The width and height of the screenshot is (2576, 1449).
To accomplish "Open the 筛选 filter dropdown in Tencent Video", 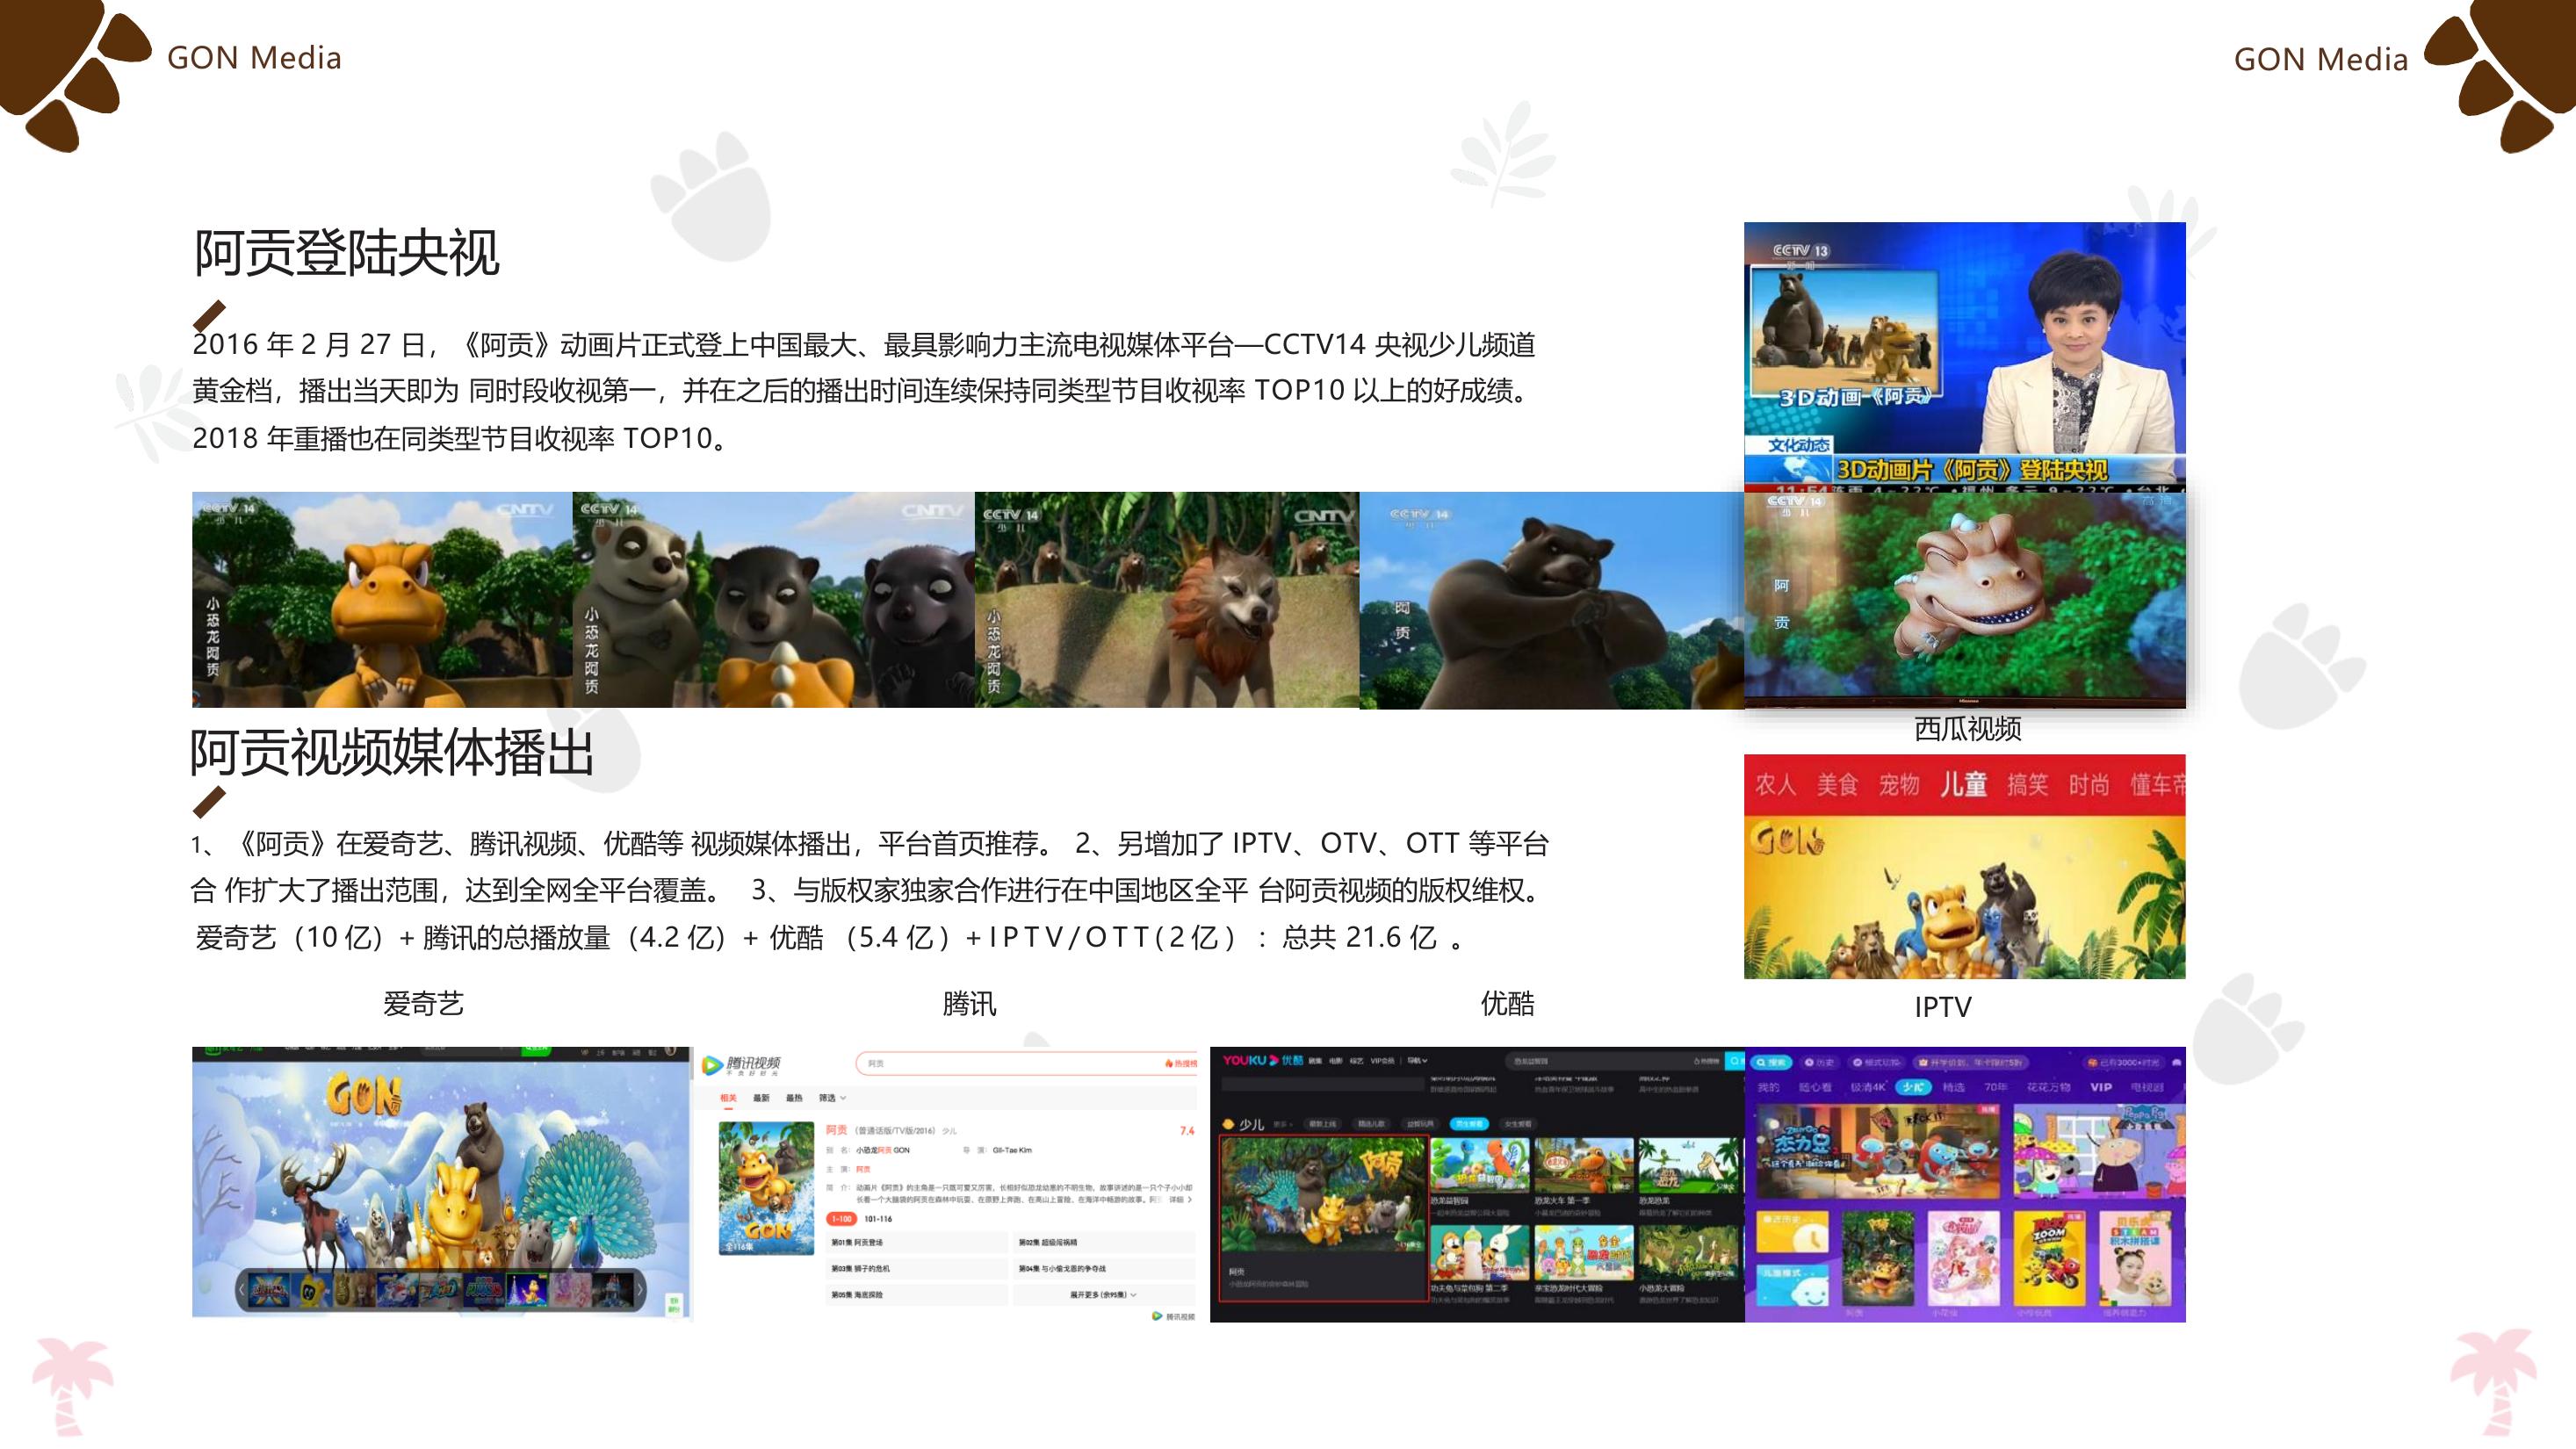I will [833, 1098].
